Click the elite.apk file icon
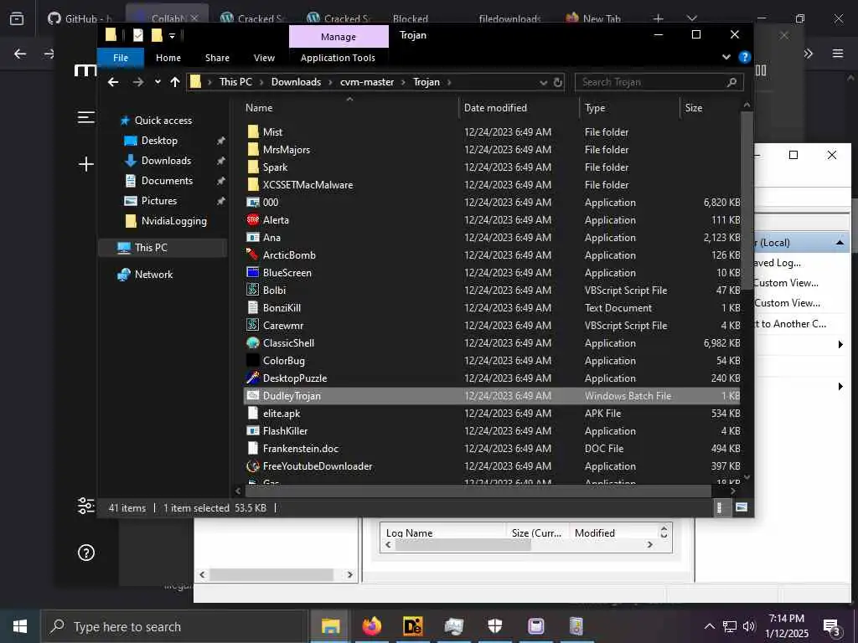This screenshot has width=858, height=643. click(x=253, y=413)
